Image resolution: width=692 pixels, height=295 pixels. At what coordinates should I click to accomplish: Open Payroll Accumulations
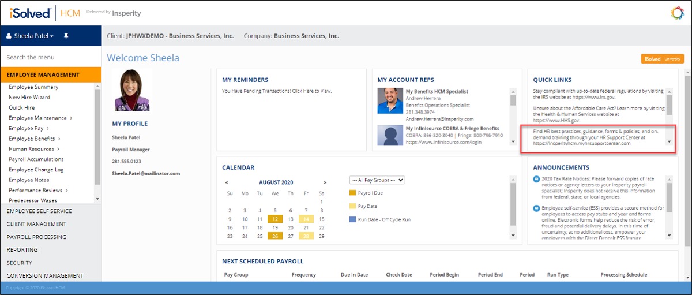tap(36, 159)
